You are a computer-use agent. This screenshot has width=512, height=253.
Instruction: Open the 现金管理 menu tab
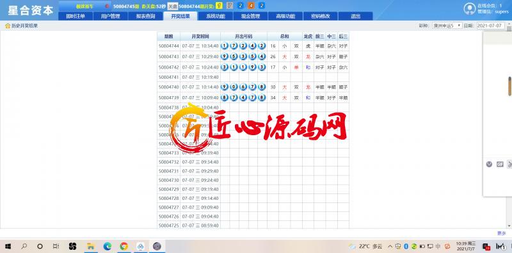pyautogui.click(x=250, y=17)
